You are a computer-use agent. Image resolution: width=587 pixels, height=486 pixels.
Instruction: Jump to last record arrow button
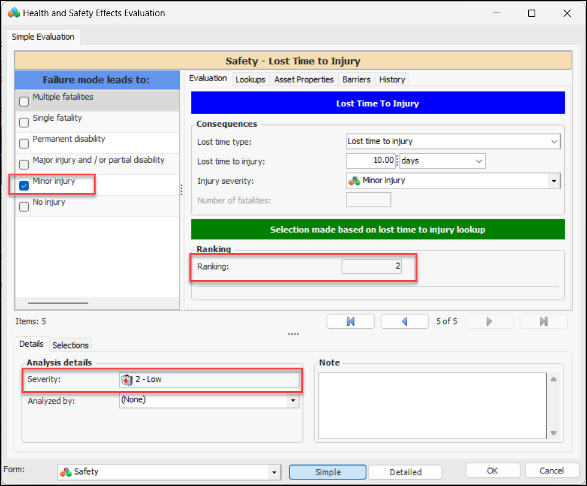pos(543,321)
